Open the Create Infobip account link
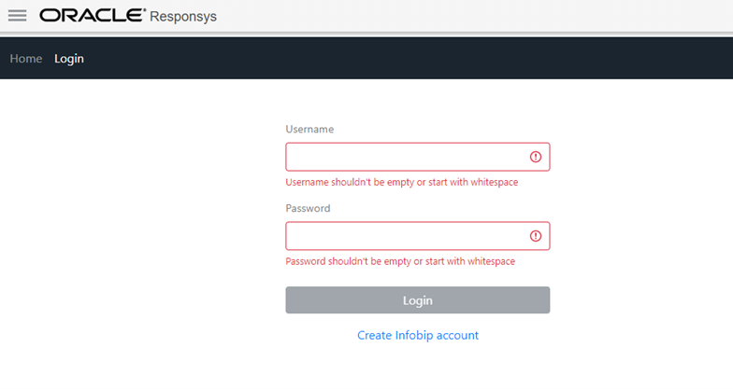This screenshot has height=389, width=733. point(418,335)
